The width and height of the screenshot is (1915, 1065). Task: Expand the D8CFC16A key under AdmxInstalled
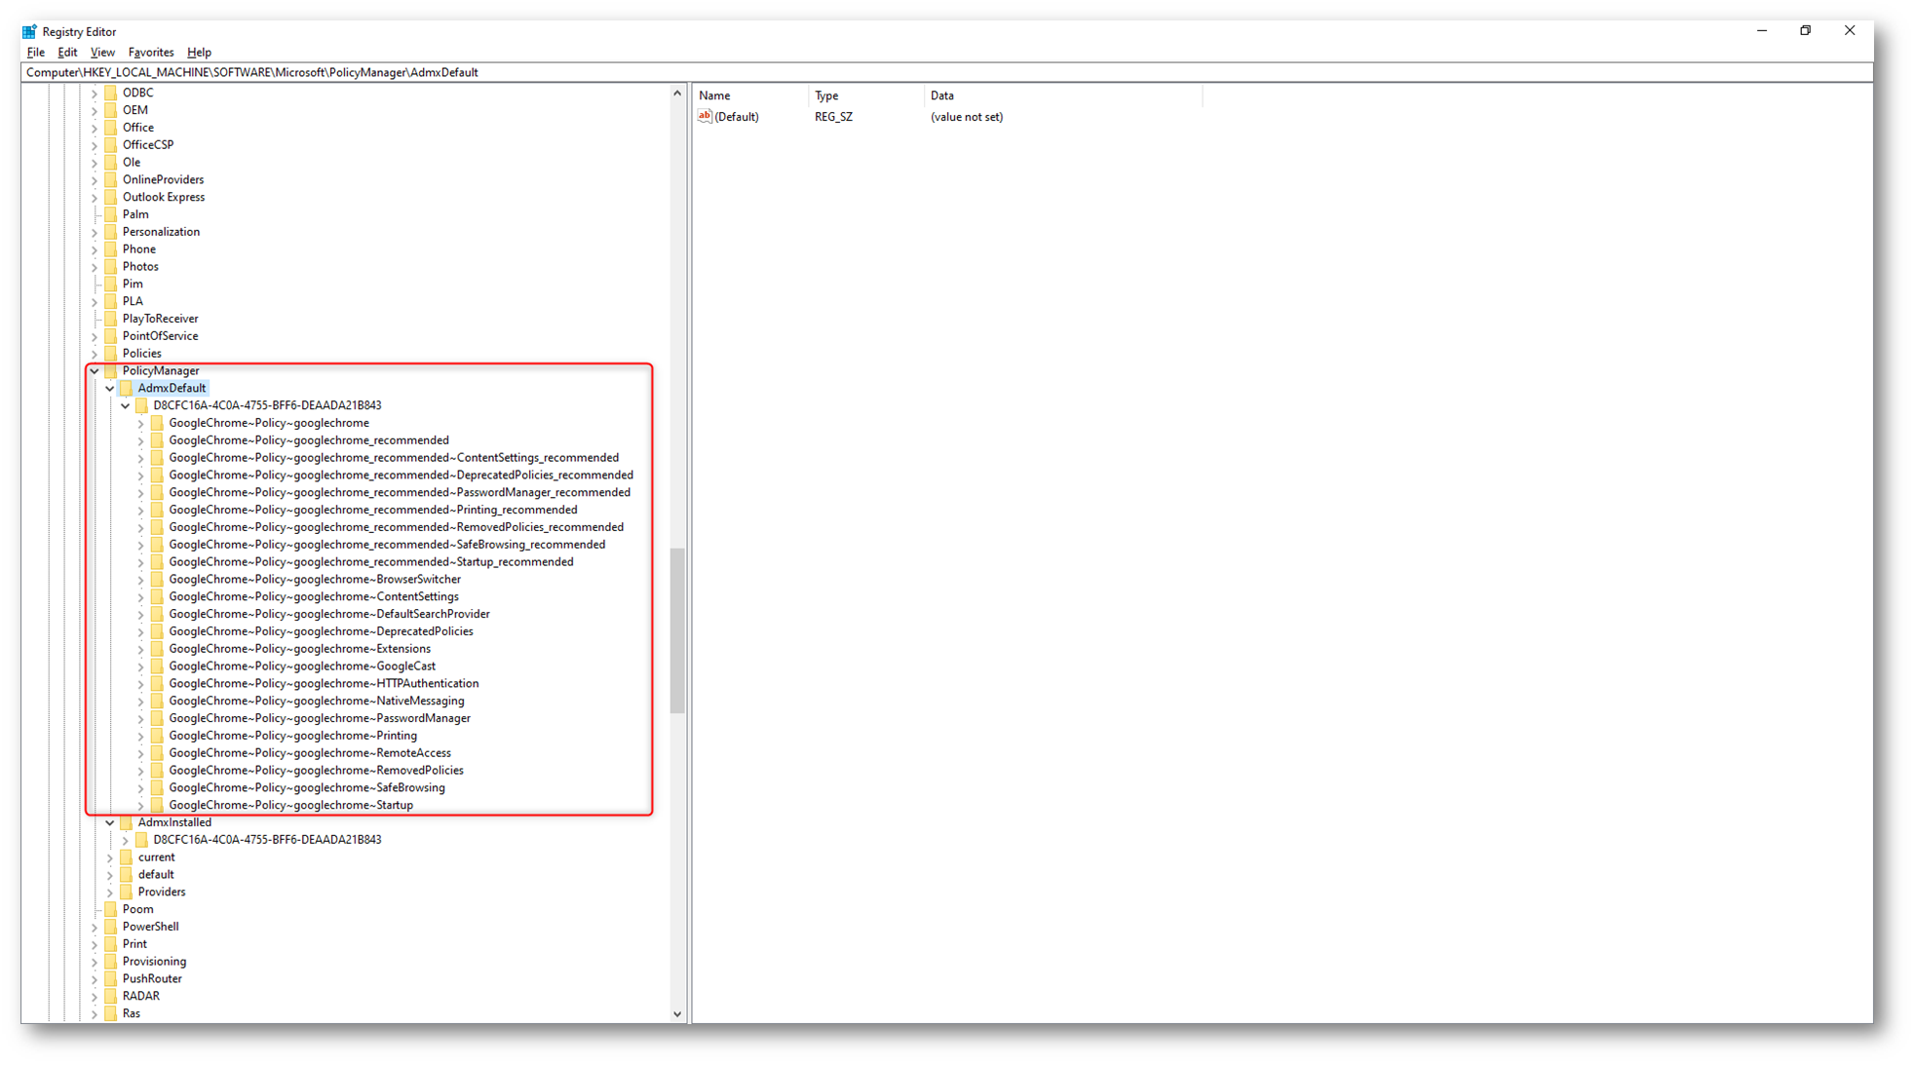(126, 840)
